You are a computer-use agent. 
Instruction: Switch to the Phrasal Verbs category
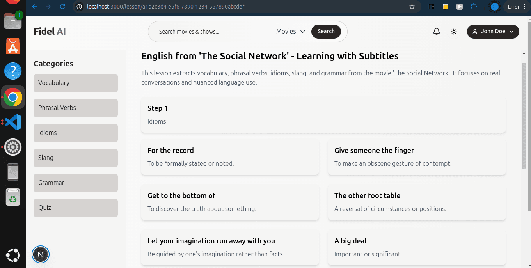[x=76, y=108]
